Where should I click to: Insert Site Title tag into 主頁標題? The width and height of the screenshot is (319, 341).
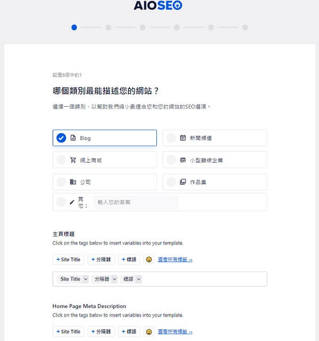click(68, 259)
